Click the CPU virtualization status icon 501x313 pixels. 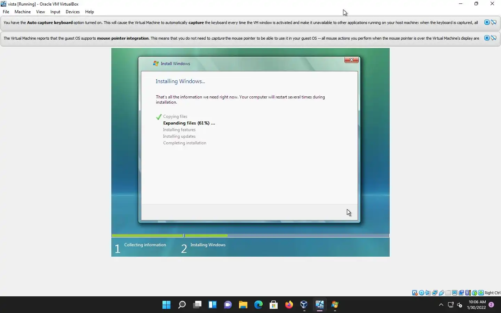pyautogui.click(x=468, y=293)
